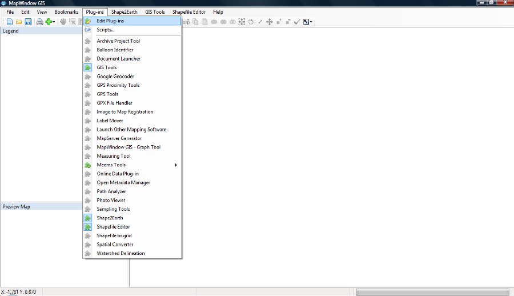The image size is (514, 296).
Task: Select Measuring Tool plug-in
Action: pyautogui.click(x=132, y=156)
